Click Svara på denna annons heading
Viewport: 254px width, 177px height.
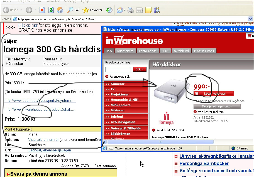coord(38,174)
